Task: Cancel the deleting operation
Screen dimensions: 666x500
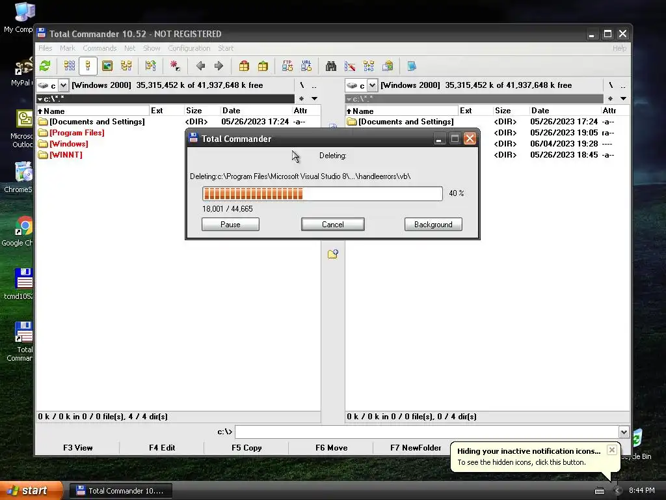Action: pos(332,225)
